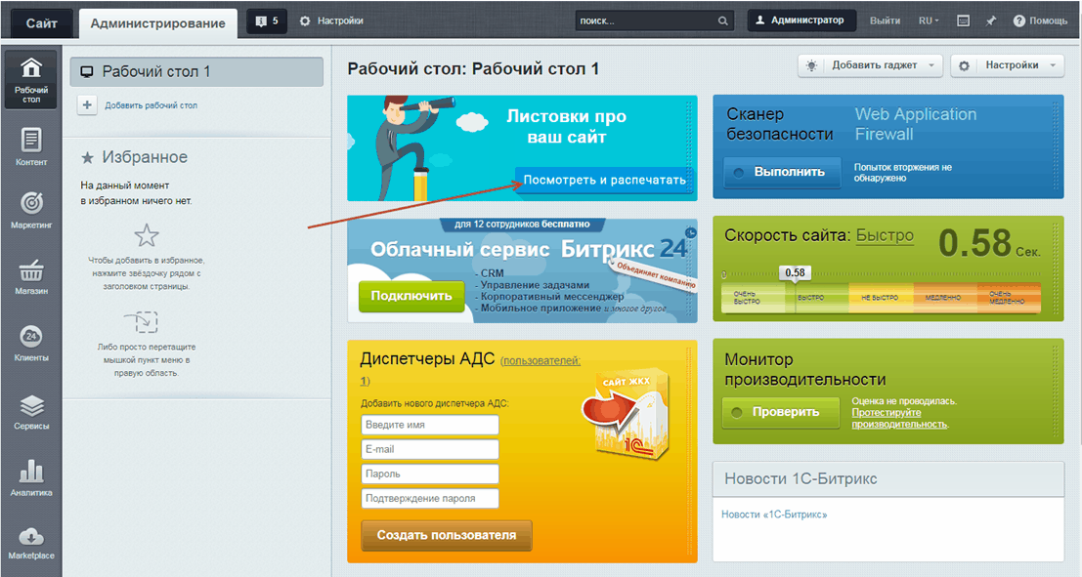View the Аналитика section
Image resolution: width=1082 pixels, height=577 pixels.
point(31,477)
